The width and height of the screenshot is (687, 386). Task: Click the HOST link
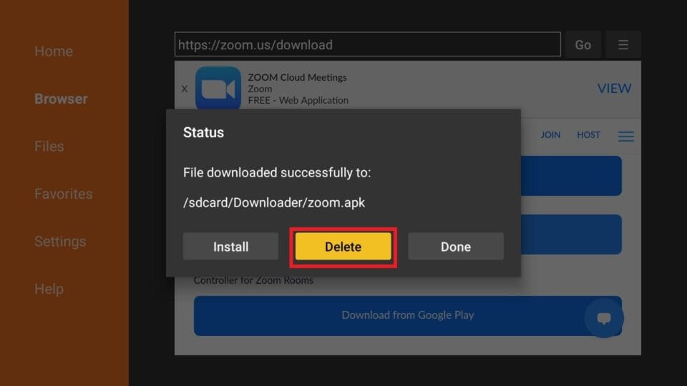pyautogui.click(x=588, y=135)
